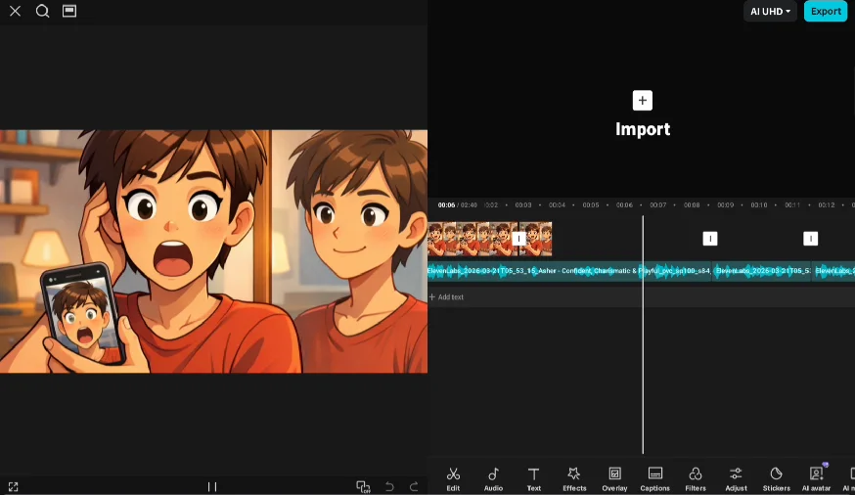Open the Overlay tool

(x=614, y=478)
